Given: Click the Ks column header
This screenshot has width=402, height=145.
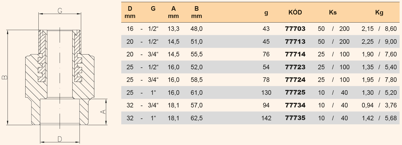Looking at the screenshot, I should tap(333, 12).
